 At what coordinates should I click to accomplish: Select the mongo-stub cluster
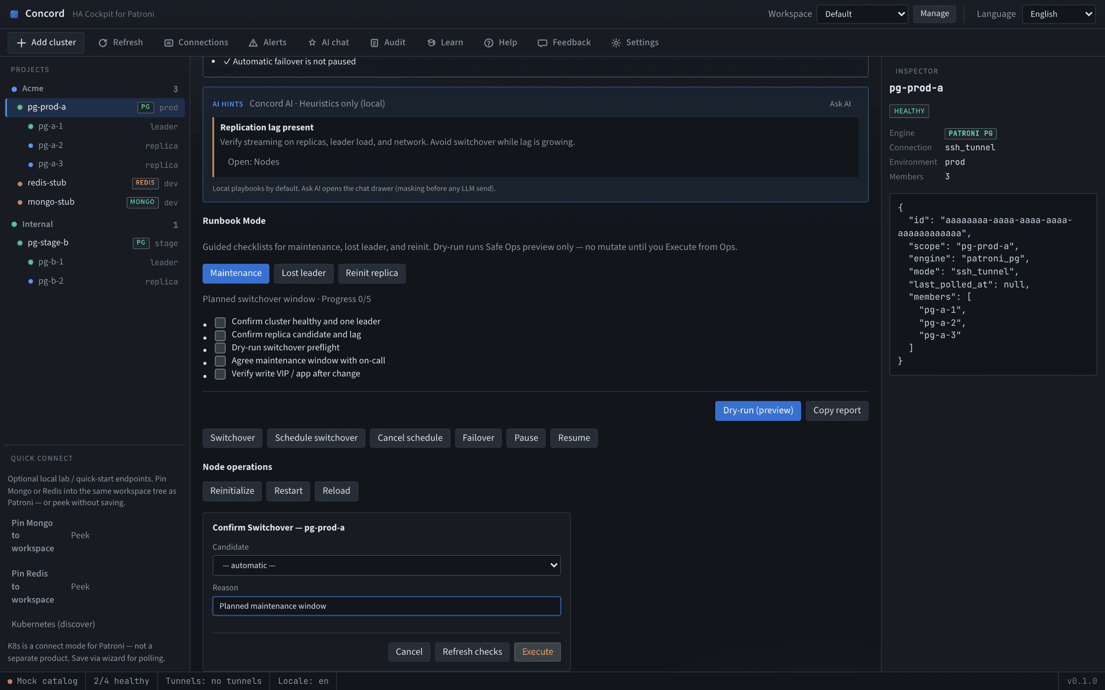tap(95, 202)
